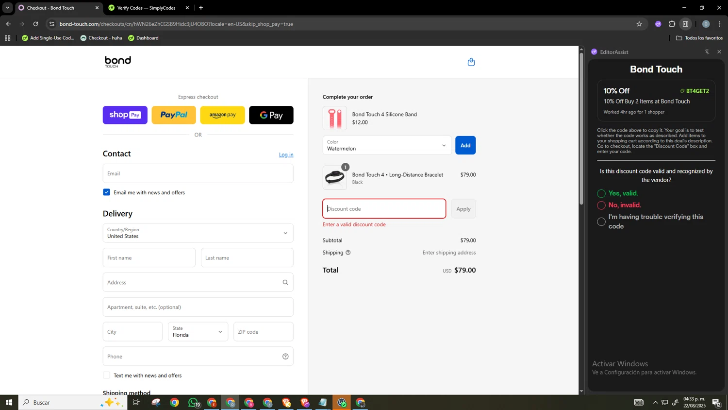Open the State dropdown showing Florida

(198, 332)
